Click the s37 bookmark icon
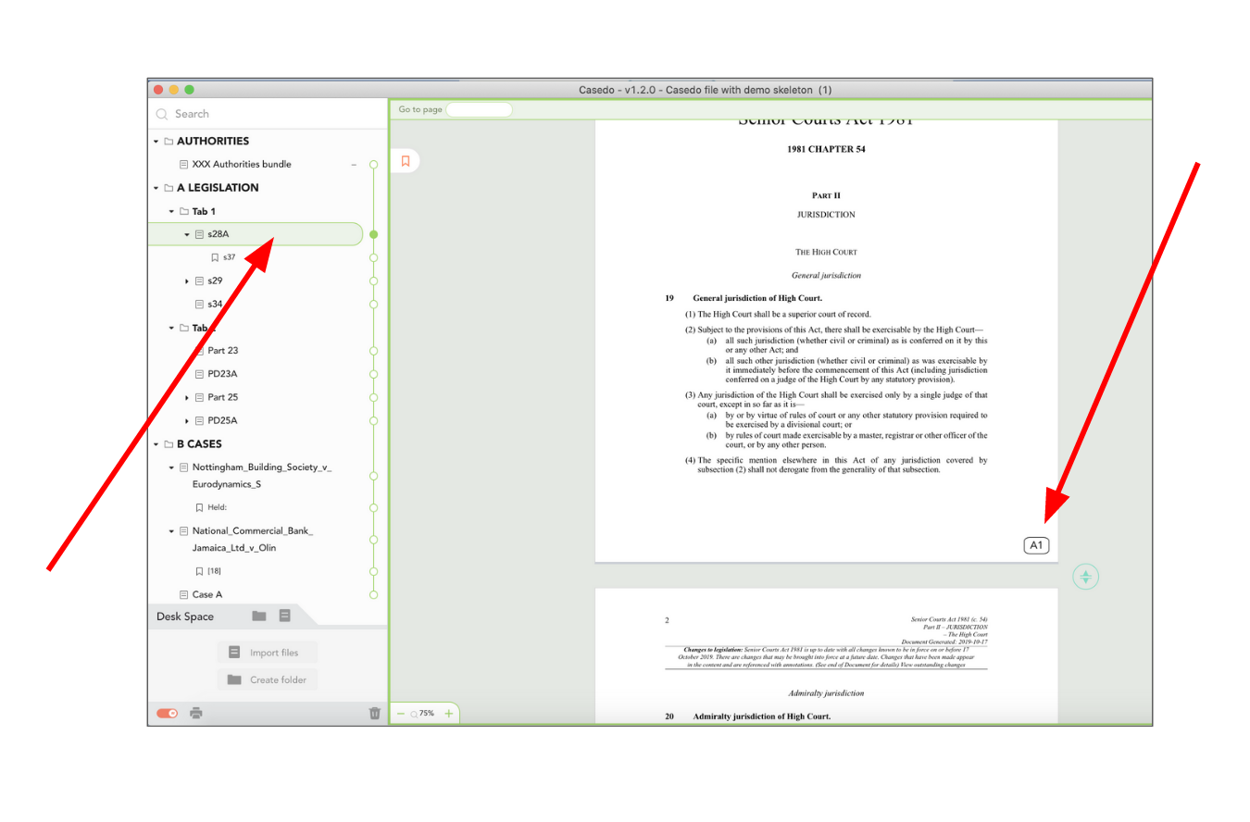Image resolution: width=1250 pixels, height=822 pixels. coord(215,257)
